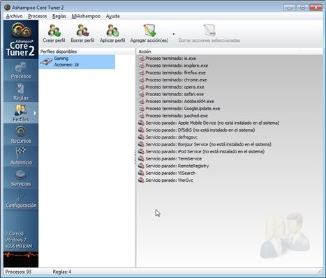Click the window title bar app icon

7,8
